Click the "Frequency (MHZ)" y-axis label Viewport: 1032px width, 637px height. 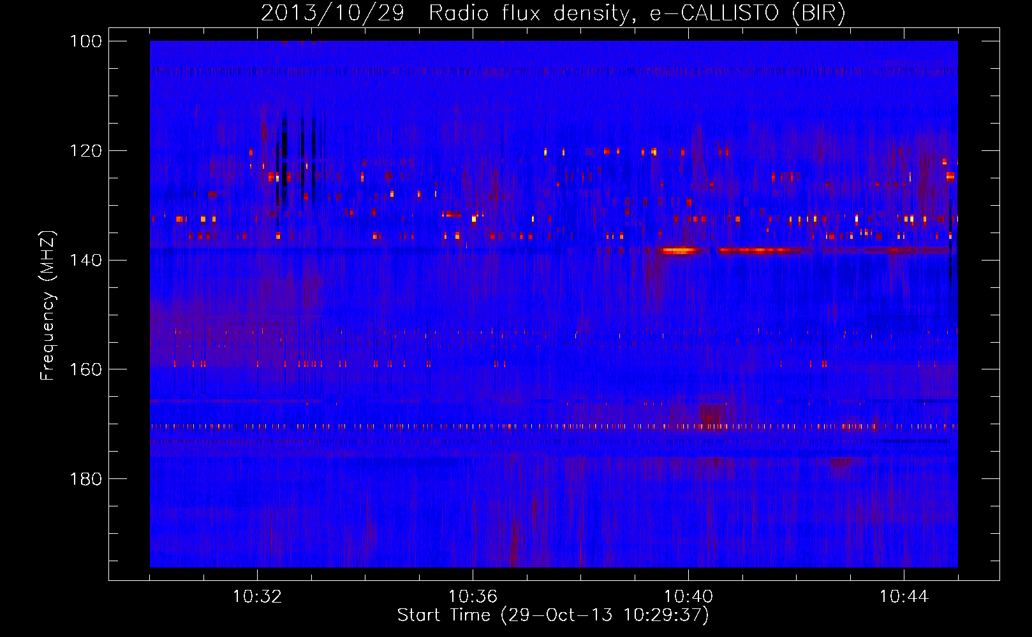pyautogui.click(x=48, y=306)
